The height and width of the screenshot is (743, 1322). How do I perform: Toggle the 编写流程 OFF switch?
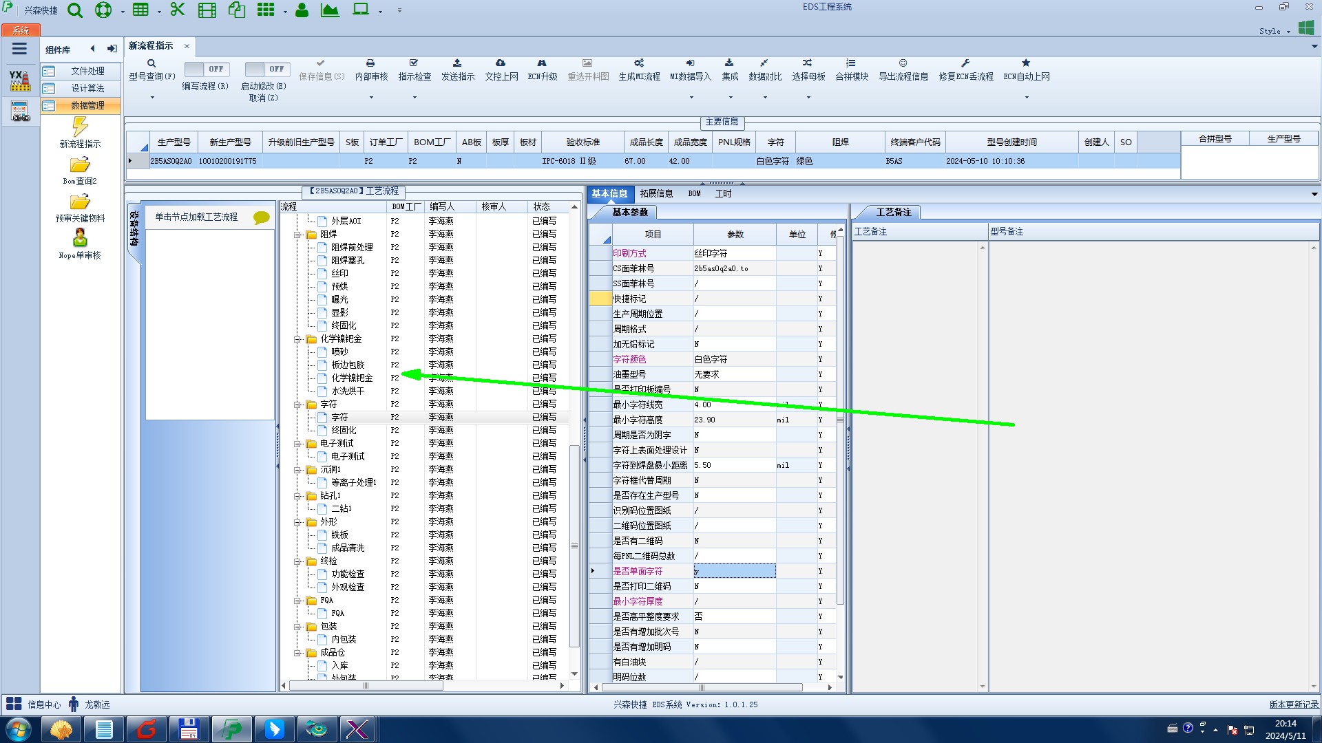pos(205,69)
